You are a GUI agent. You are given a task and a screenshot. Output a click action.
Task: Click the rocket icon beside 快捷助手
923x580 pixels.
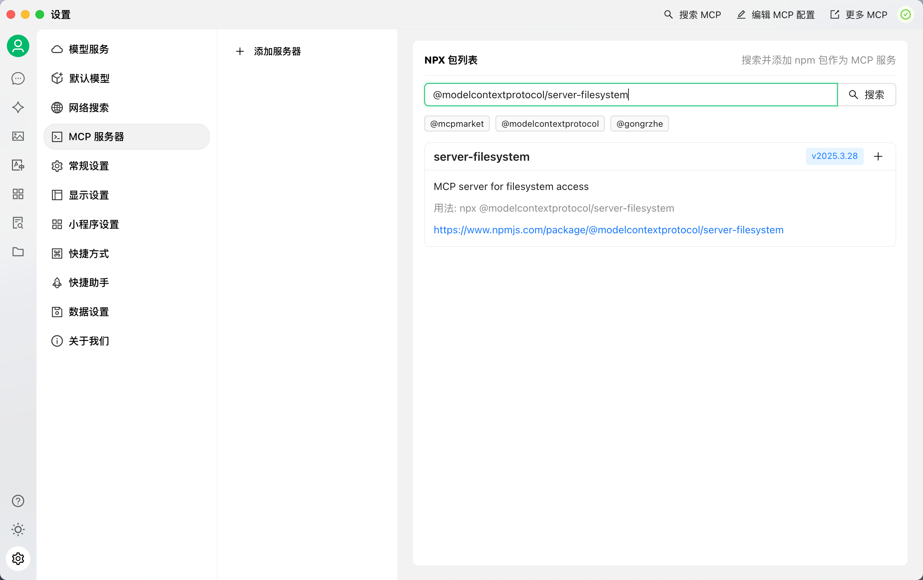pyautogui.click(x=57, y=282)
